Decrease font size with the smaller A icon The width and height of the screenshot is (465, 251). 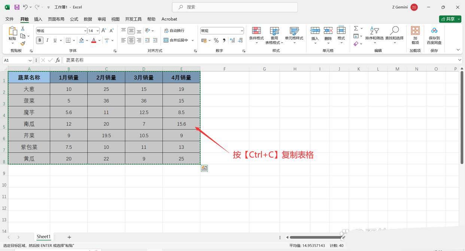pyautogui.click(x=111, y=31)
